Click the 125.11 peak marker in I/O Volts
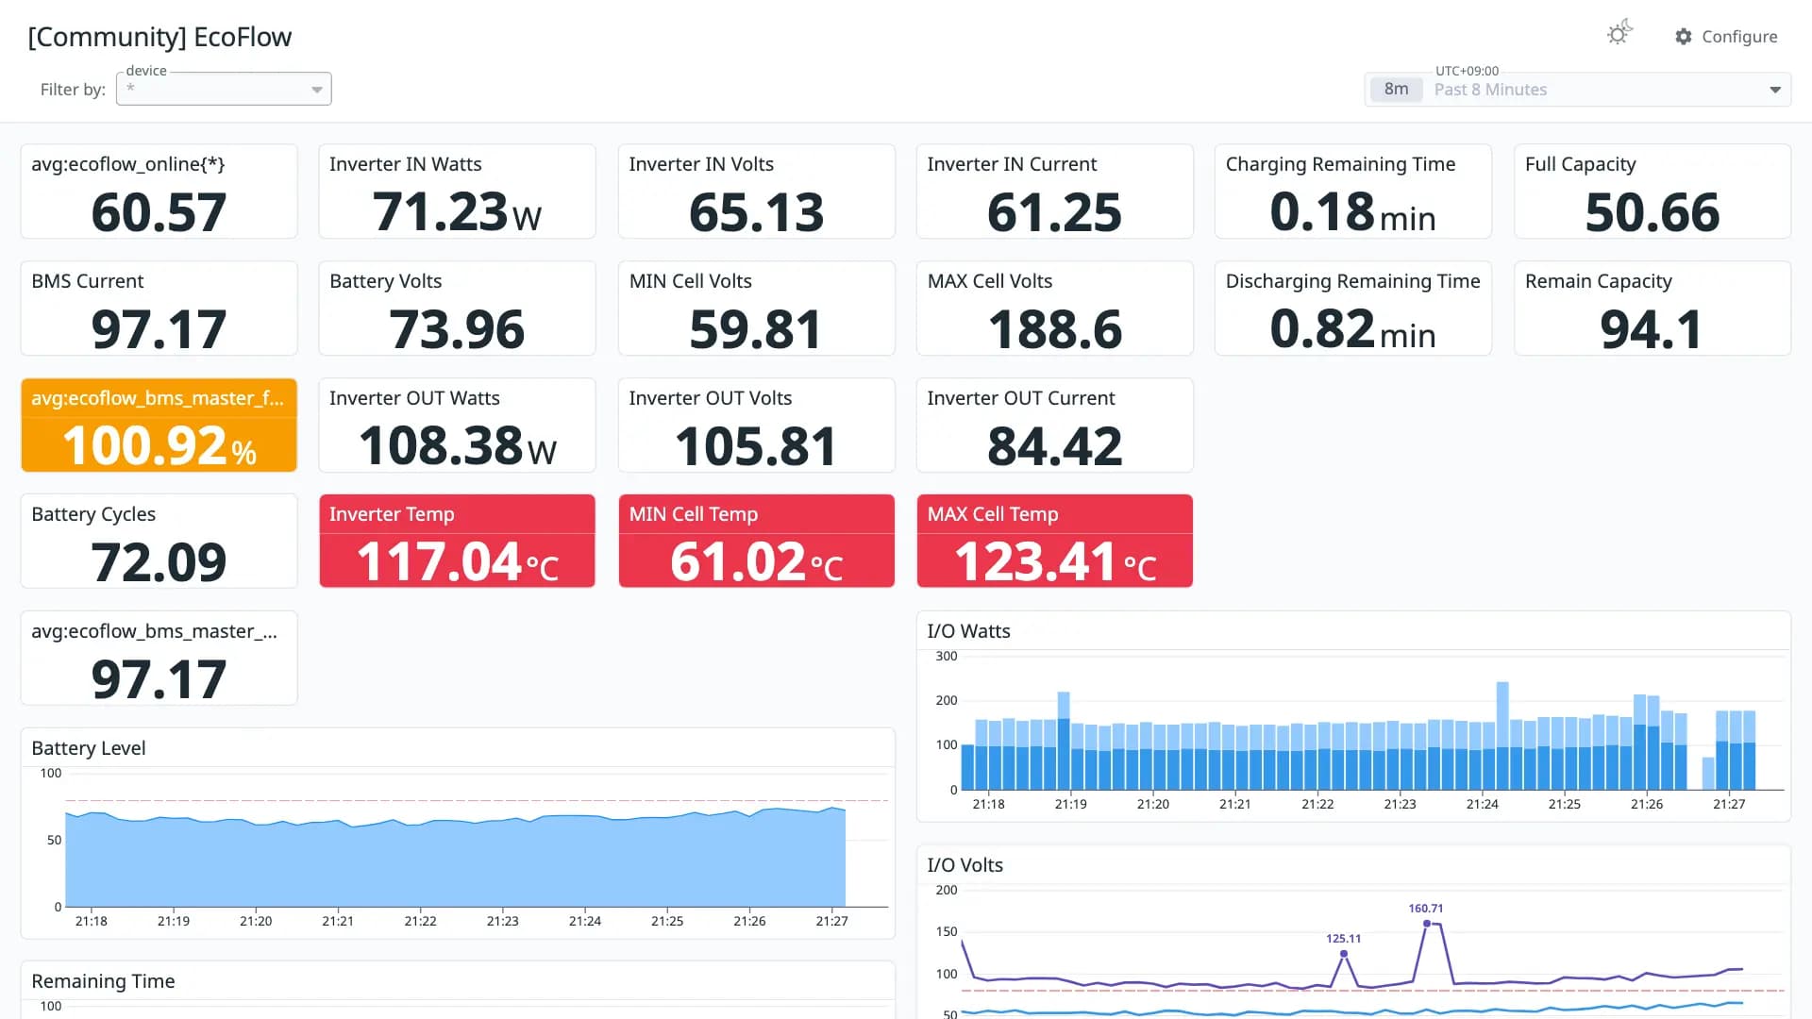The width and height of the screenshot is (1812, 1019). [1343, 954]
